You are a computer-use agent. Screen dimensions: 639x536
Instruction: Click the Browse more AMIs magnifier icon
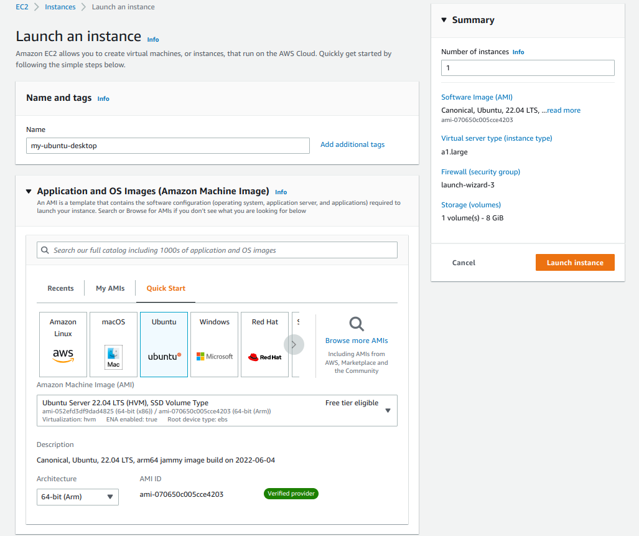click(x=356, y=324)
